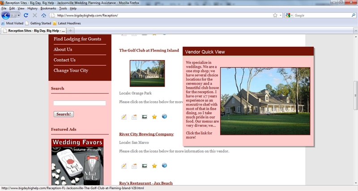Click the River City Brewing photo icon
Viewport: 358px width, 191px height.
click(x=144, y=166)
